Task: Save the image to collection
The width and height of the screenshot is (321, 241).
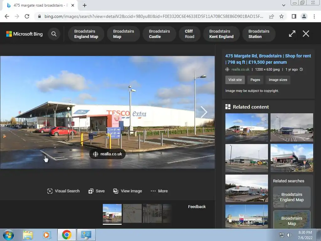Action: point(97,191)
